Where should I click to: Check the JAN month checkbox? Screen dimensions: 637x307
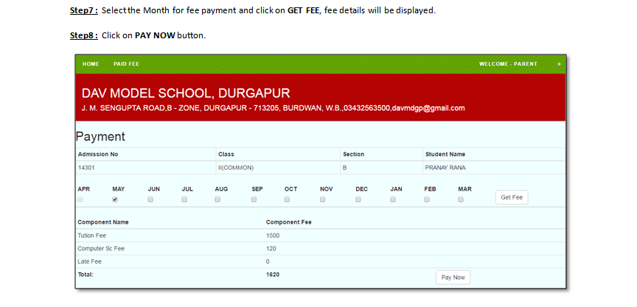[x=393, y=200]
